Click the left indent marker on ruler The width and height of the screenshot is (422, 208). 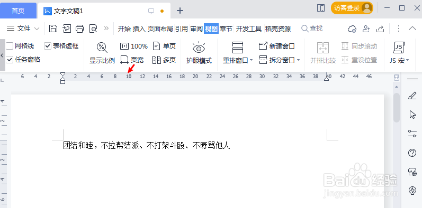(x=62, y=78)
